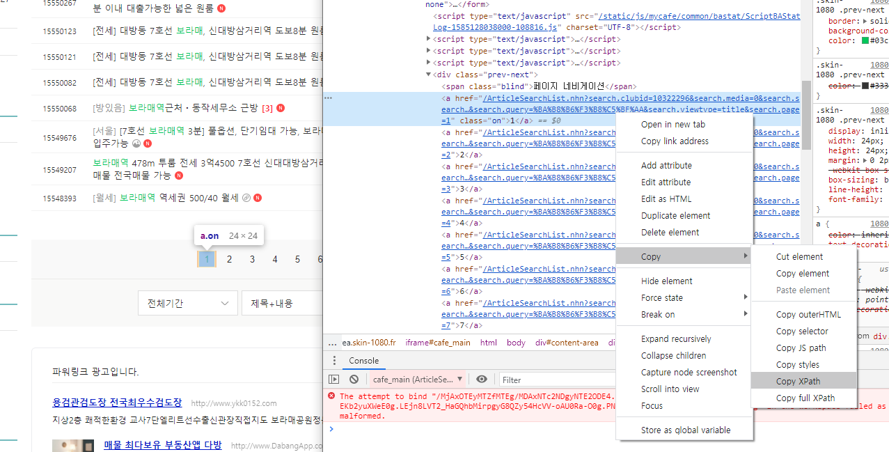Clear the console with the ban icon
The width and height of the screenshot is (889, 452).
click(x=354, y=380)
